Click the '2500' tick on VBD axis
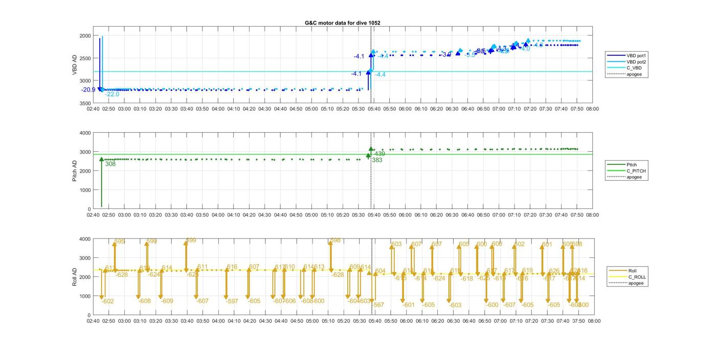The height and width of the screenshot is (354, 716). (x=85, y=58)
